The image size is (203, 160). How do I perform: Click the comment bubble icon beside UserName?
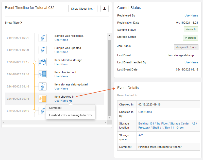tap(71, 101)
